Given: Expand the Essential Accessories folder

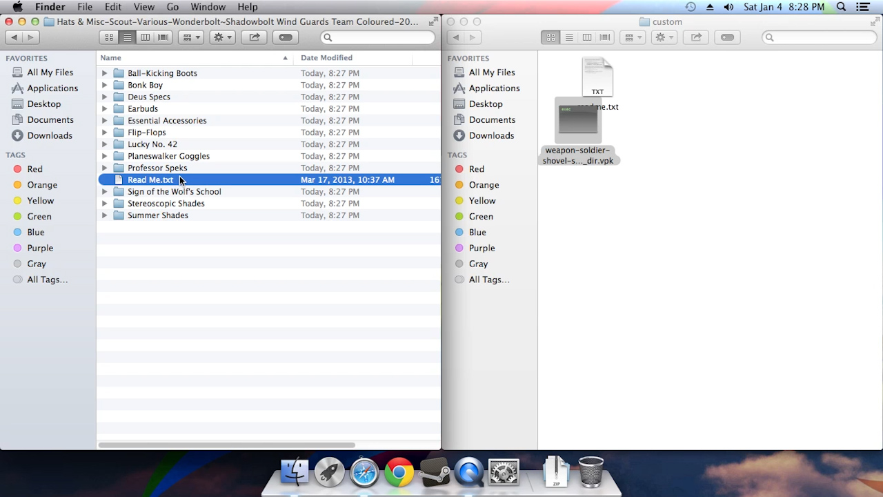Looking at the screenshot, I should tap(104, 120).
